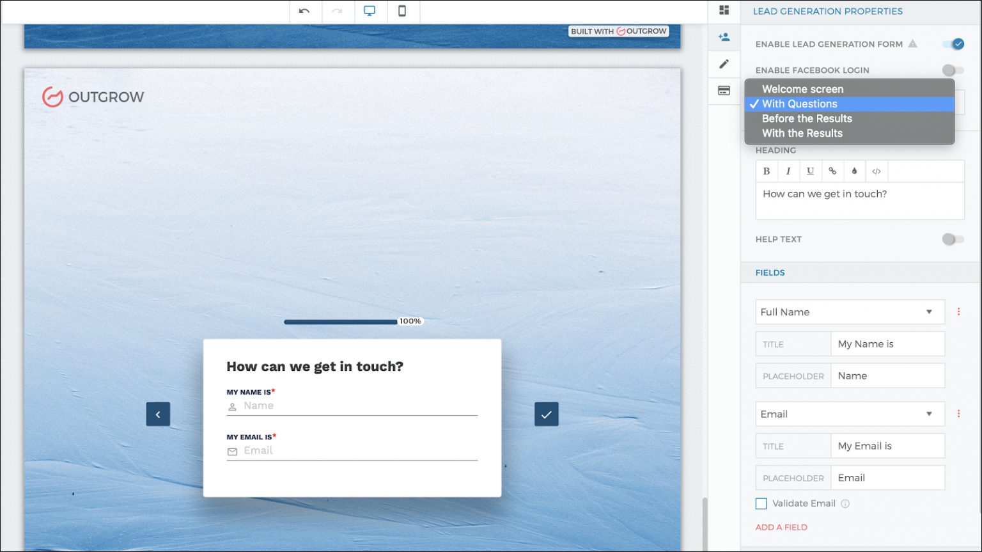Select 'Before the Results' menu option

coord(807,119)
